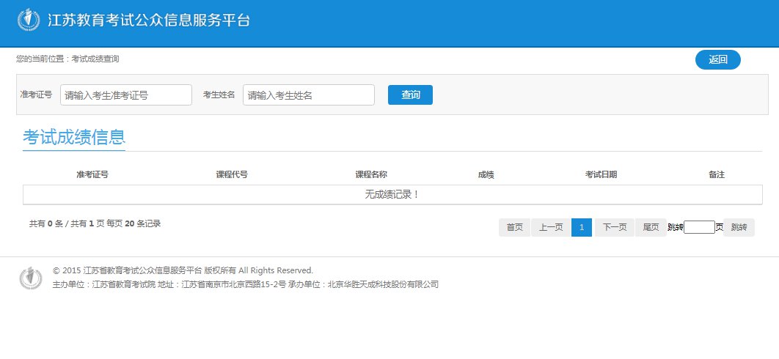Click the 上一页 pagination button

tap(550, 228)
